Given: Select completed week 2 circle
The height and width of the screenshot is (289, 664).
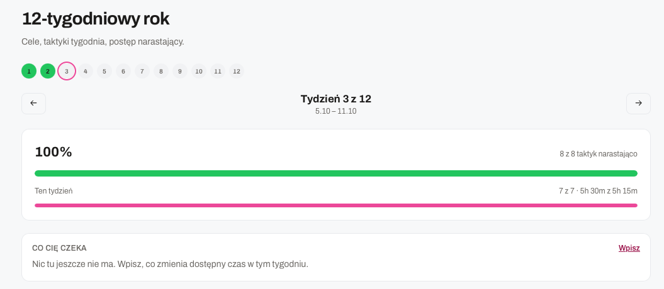Looking at the screenshot, I should pyautogui.click(x=48, y=71).
